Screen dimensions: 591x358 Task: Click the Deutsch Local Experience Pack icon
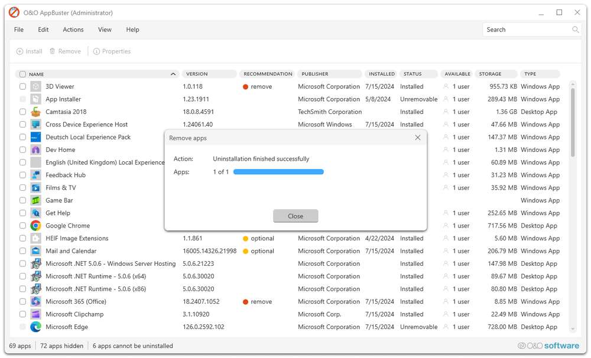click(36, 137)
